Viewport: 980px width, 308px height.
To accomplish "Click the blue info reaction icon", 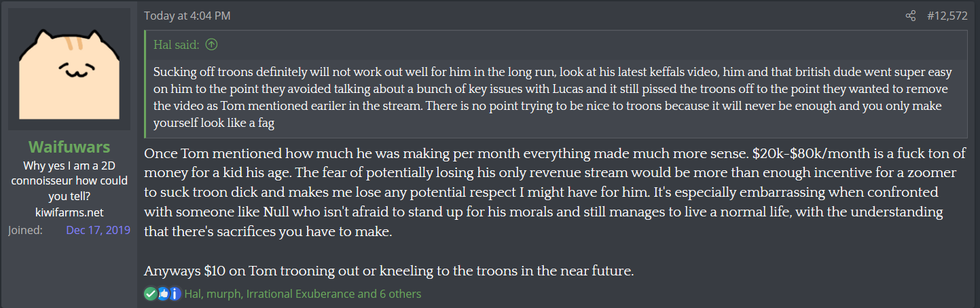I will point(175,294).
